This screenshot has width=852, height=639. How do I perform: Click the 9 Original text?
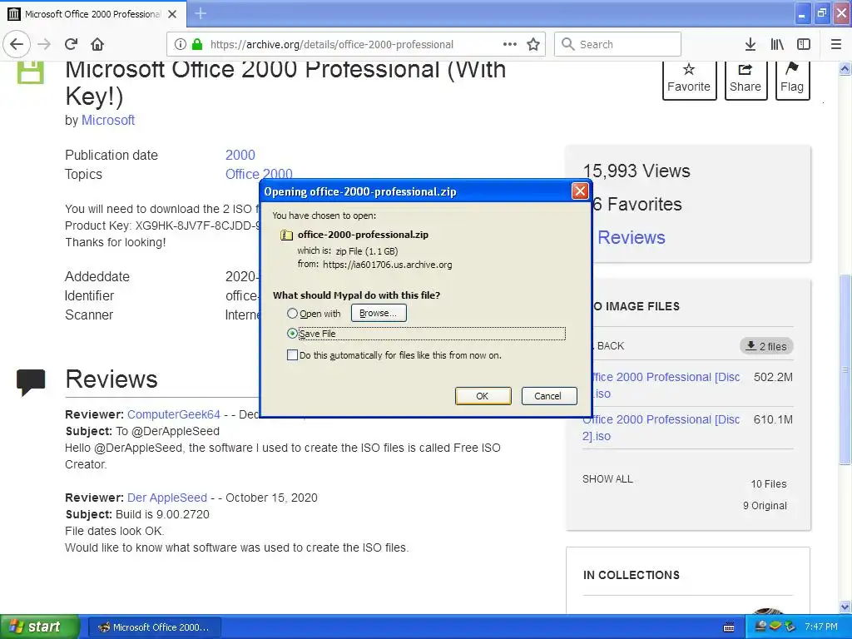click(x=765, y=506)
